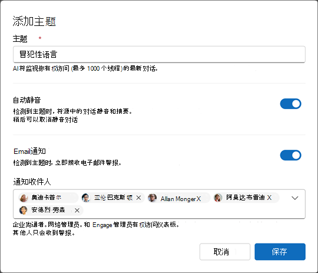The width and height of the screenshot is (318, 273).
Task: Toggle the Email通知 switch
Action: (291, 155)
